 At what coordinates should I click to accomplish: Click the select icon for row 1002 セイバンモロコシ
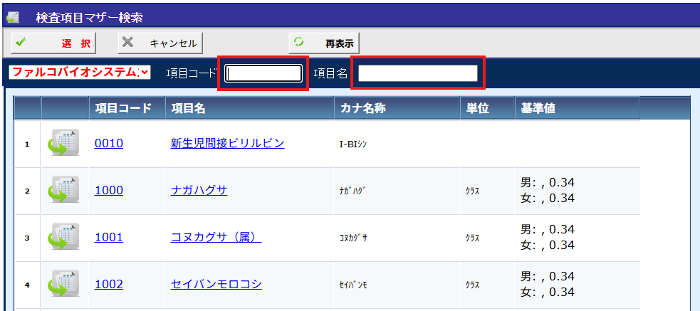coord(64,284)
